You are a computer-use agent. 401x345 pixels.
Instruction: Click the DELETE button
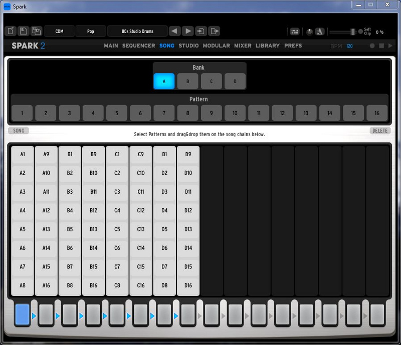380,131
